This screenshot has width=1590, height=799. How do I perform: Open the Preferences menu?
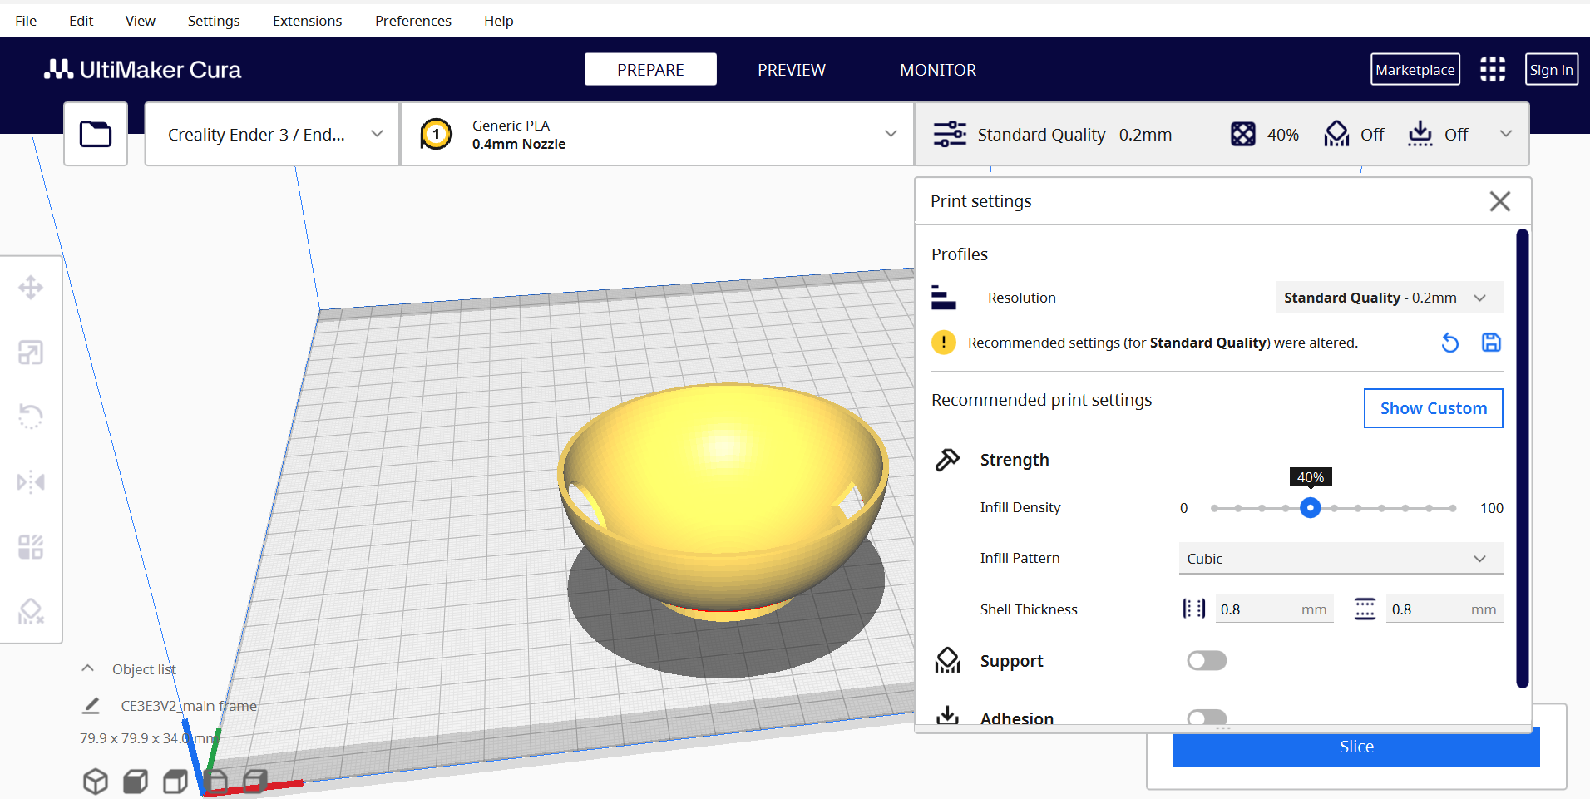(413, 21)
